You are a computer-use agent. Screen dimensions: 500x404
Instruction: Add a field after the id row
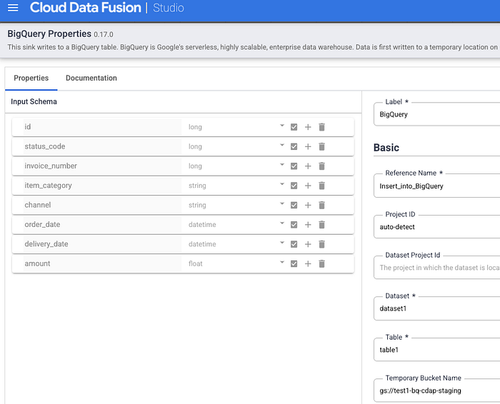308,127
